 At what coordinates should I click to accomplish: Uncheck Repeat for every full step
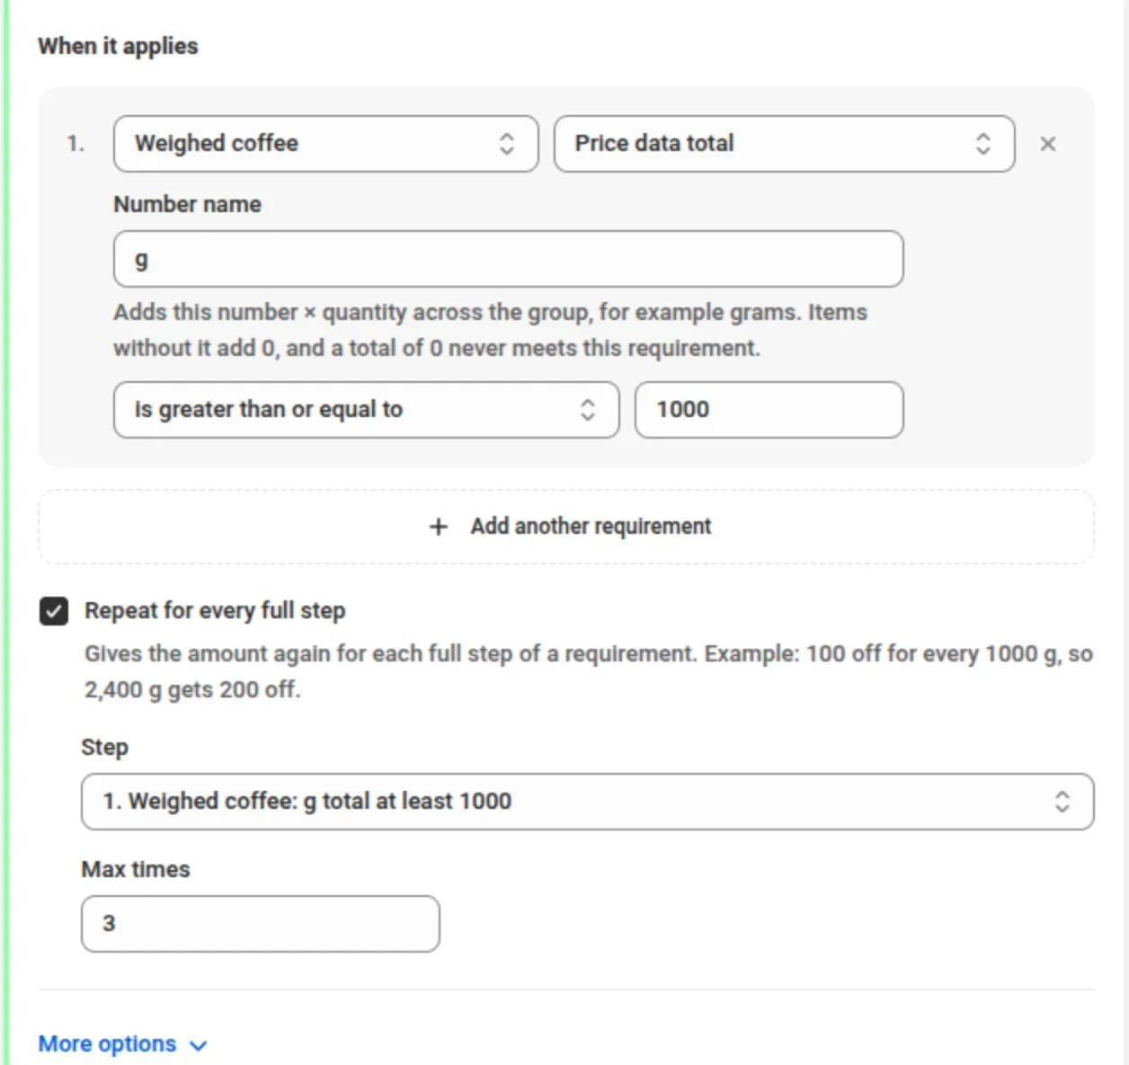pos(54,611)
